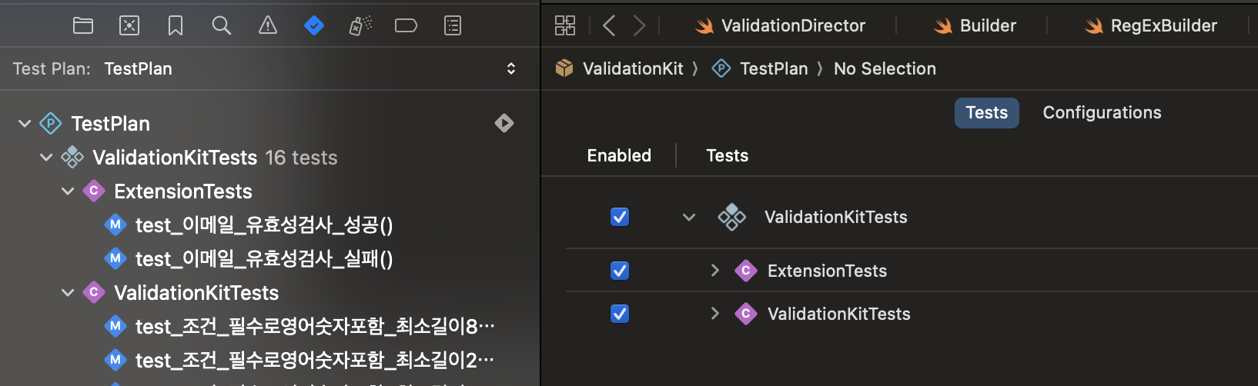Viewport: 1258px width, 386px height.
Task: Go back with the editor history arrow
Action: click(609, 25)
